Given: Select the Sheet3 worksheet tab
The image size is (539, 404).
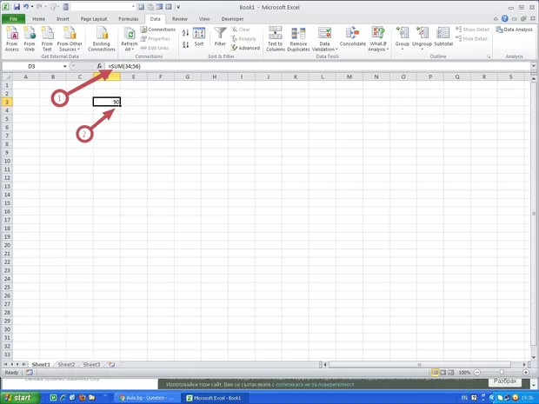Looking at the screenshot, I should [91, 365].
